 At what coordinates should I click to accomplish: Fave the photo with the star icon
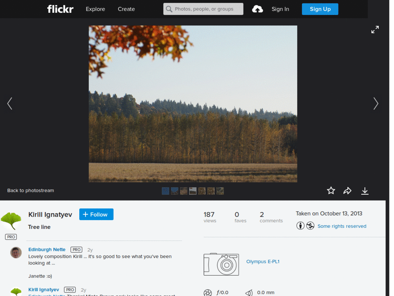click(x=331, y=190)
